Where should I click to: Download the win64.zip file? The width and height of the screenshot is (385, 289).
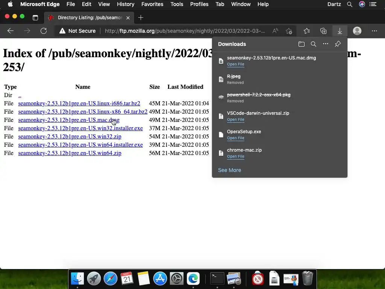tap(70, 153)
